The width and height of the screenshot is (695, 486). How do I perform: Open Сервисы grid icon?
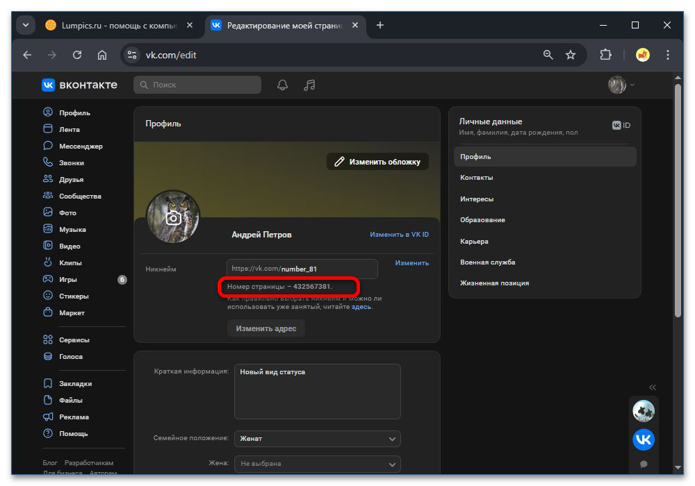click(x=48, y=340)
